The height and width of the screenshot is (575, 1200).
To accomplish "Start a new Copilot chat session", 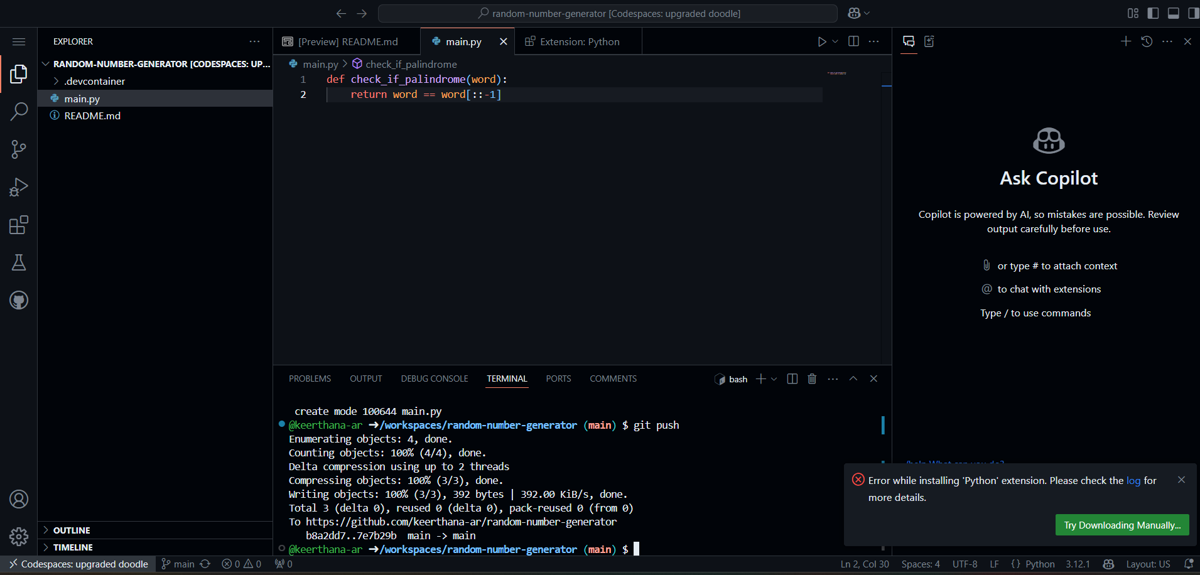I will click(x=1125, y=41).
